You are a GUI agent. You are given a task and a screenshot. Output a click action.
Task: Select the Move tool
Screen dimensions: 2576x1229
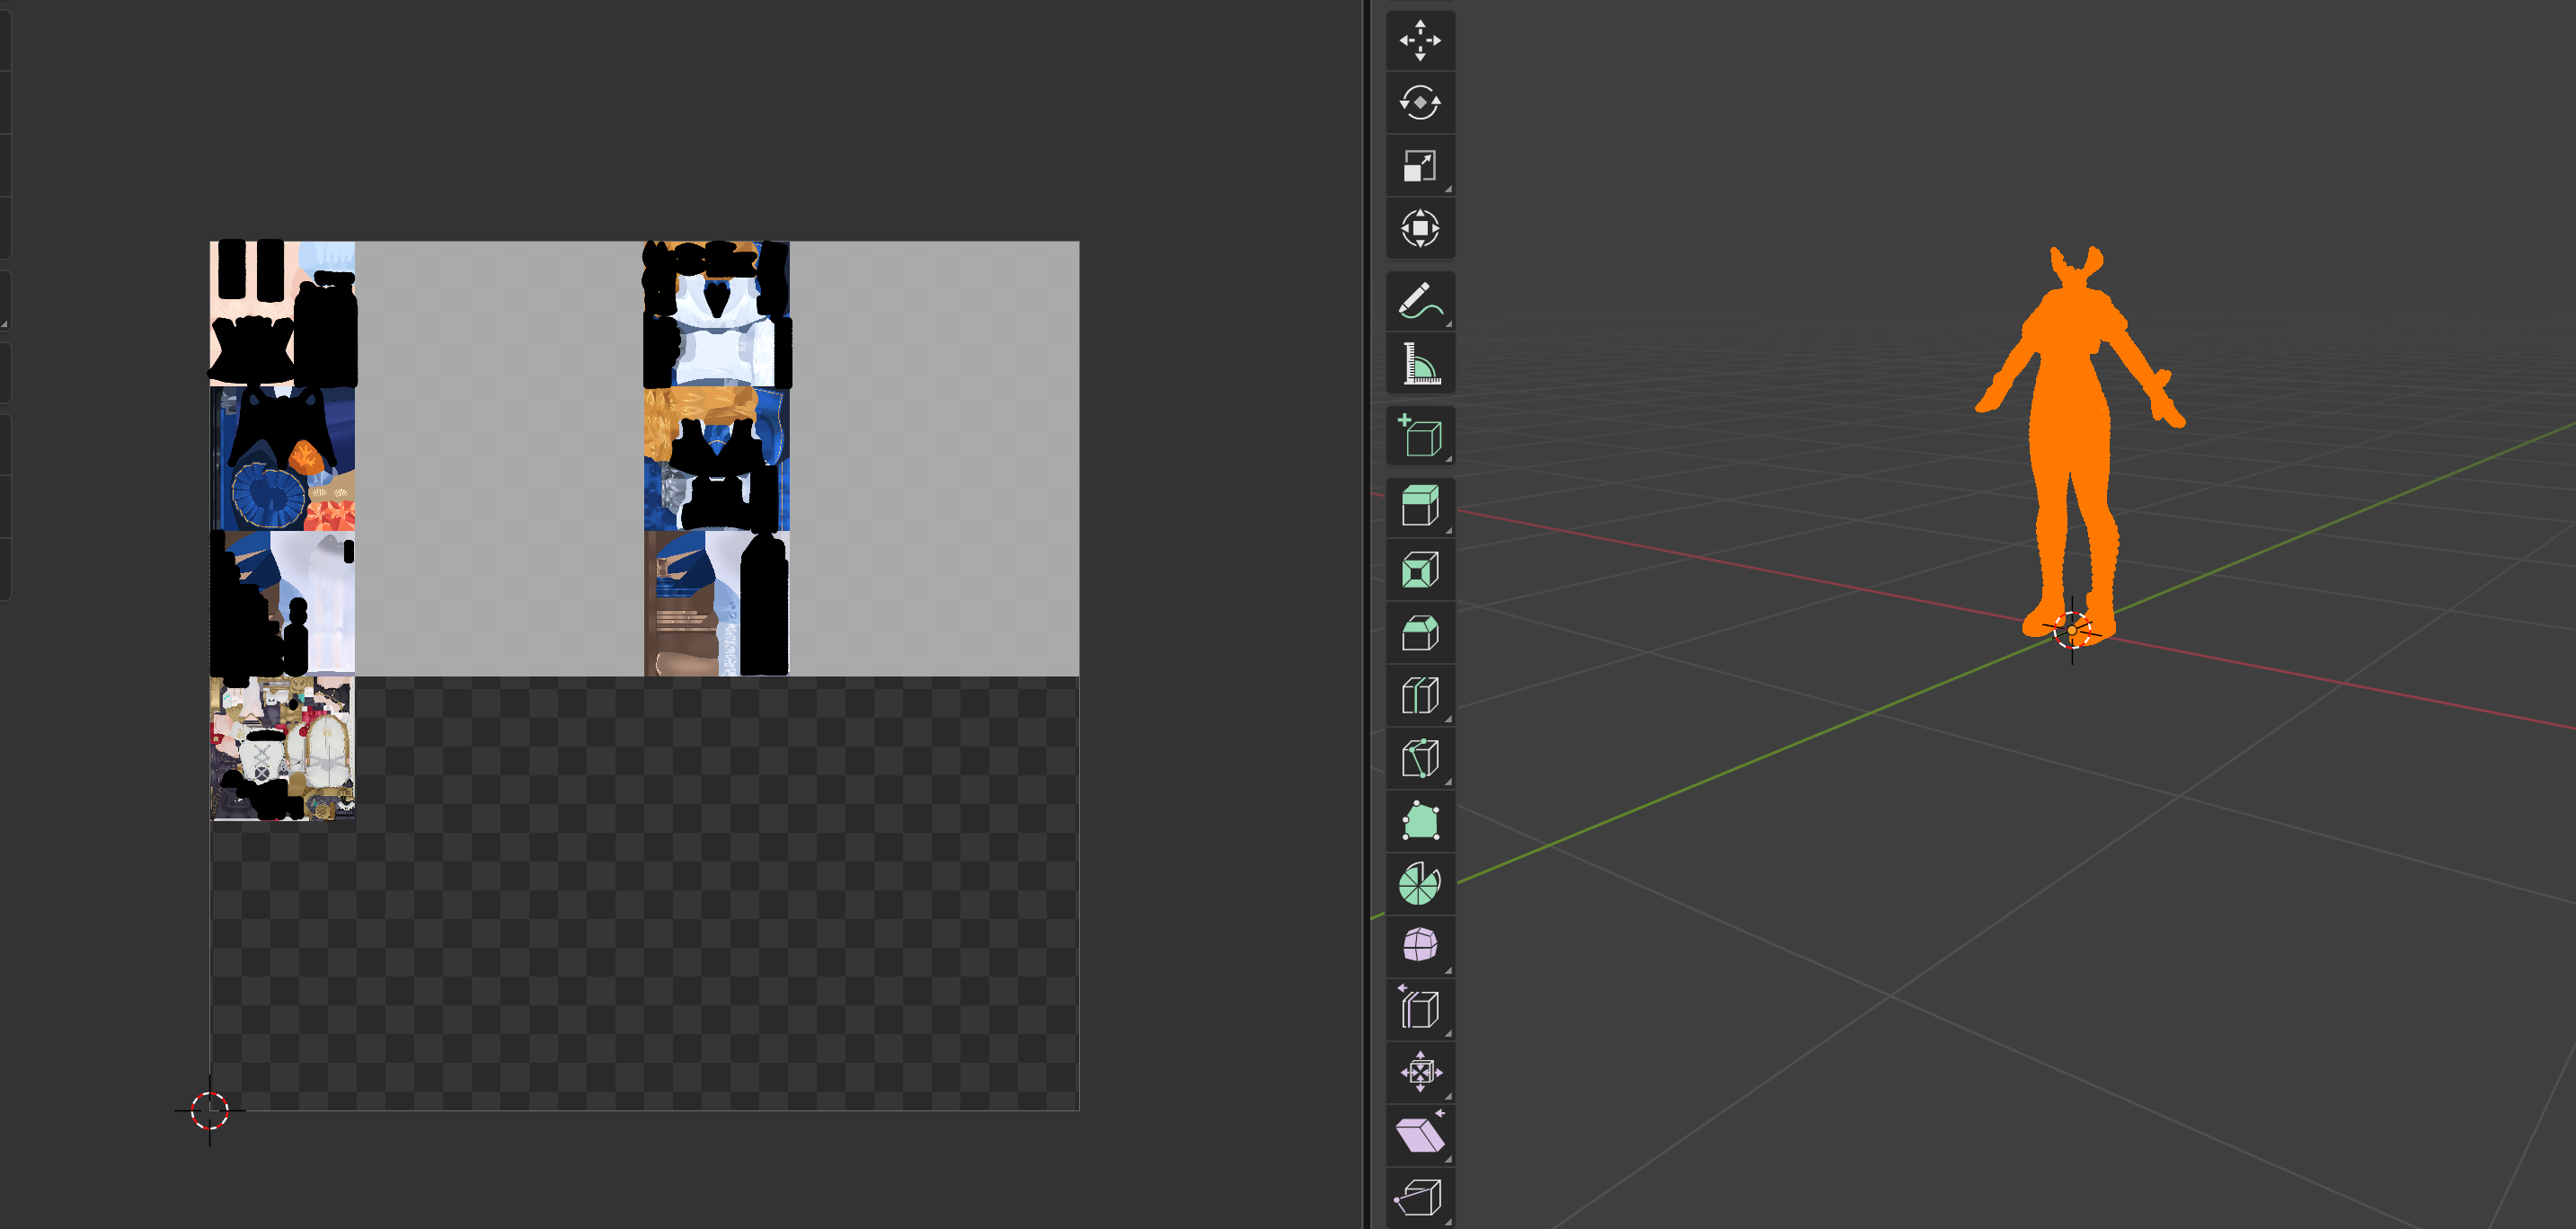(x=1420, y=41)
